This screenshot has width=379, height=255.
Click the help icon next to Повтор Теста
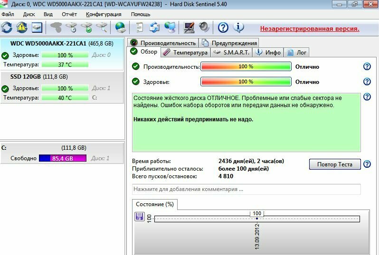coord(367,164)
